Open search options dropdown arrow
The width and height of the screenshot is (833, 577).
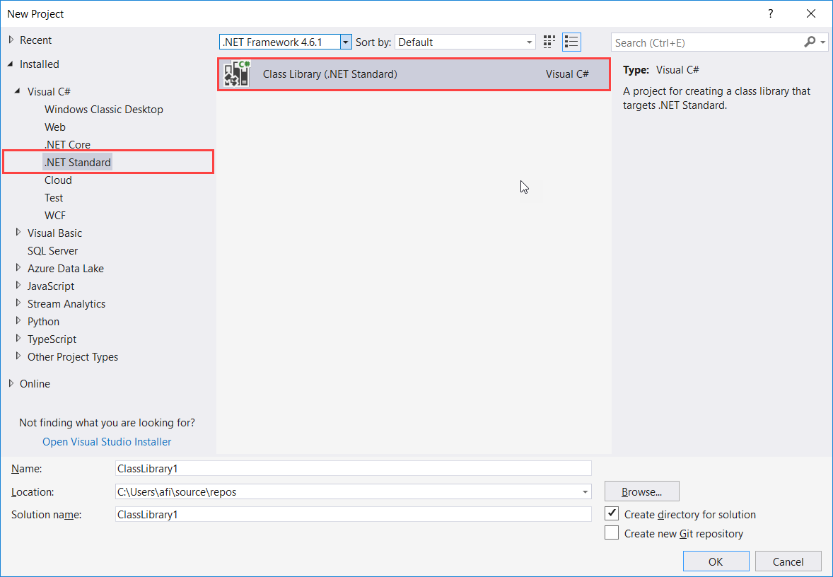(823, 42)
